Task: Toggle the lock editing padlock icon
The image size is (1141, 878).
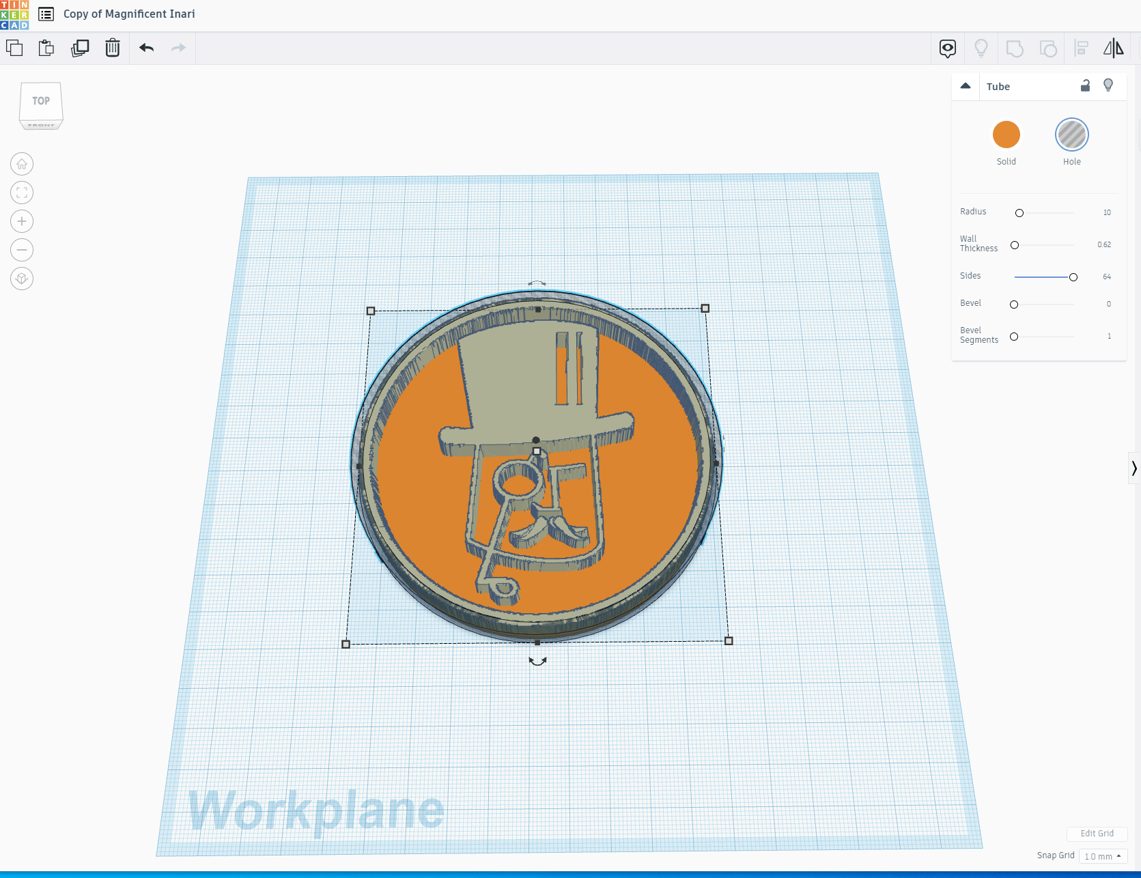Action: coord(1085,86)
